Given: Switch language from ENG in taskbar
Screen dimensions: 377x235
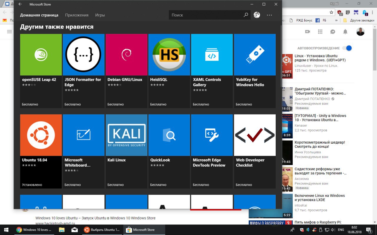Looking at the screenshot, I should tap(341, 230).
